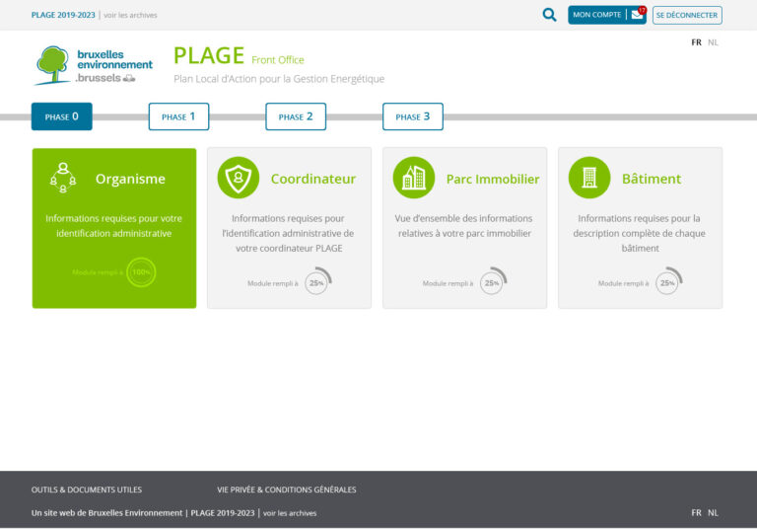Viewport: 757px width, 529px height.
Task: Select FR language in header
Action: tap(696, 42)
